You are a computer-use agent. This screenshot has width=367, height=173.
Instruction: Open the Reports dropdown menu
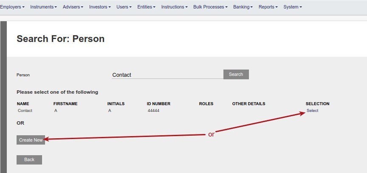coord(268,7)
